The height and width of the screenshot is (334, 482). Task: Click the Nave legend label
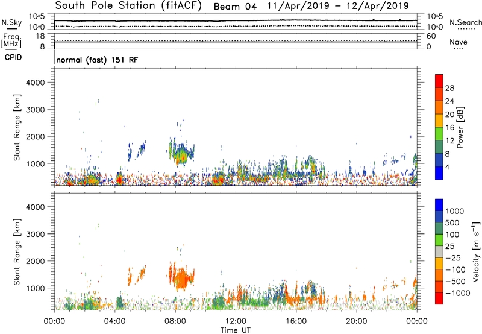pos(459,42)
